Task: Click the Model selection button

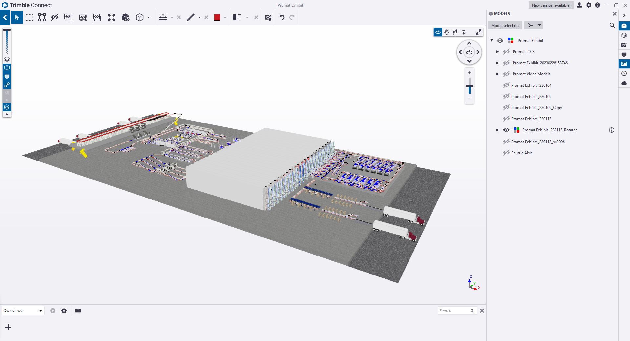Action: [505, 25]
